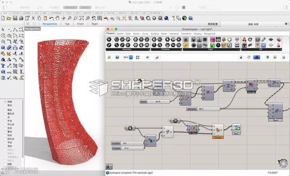Open the color wheel icon in Rhino toolbar
This screenshot has width=290, height=176.
pyautogui.click(x=148, y=18)
